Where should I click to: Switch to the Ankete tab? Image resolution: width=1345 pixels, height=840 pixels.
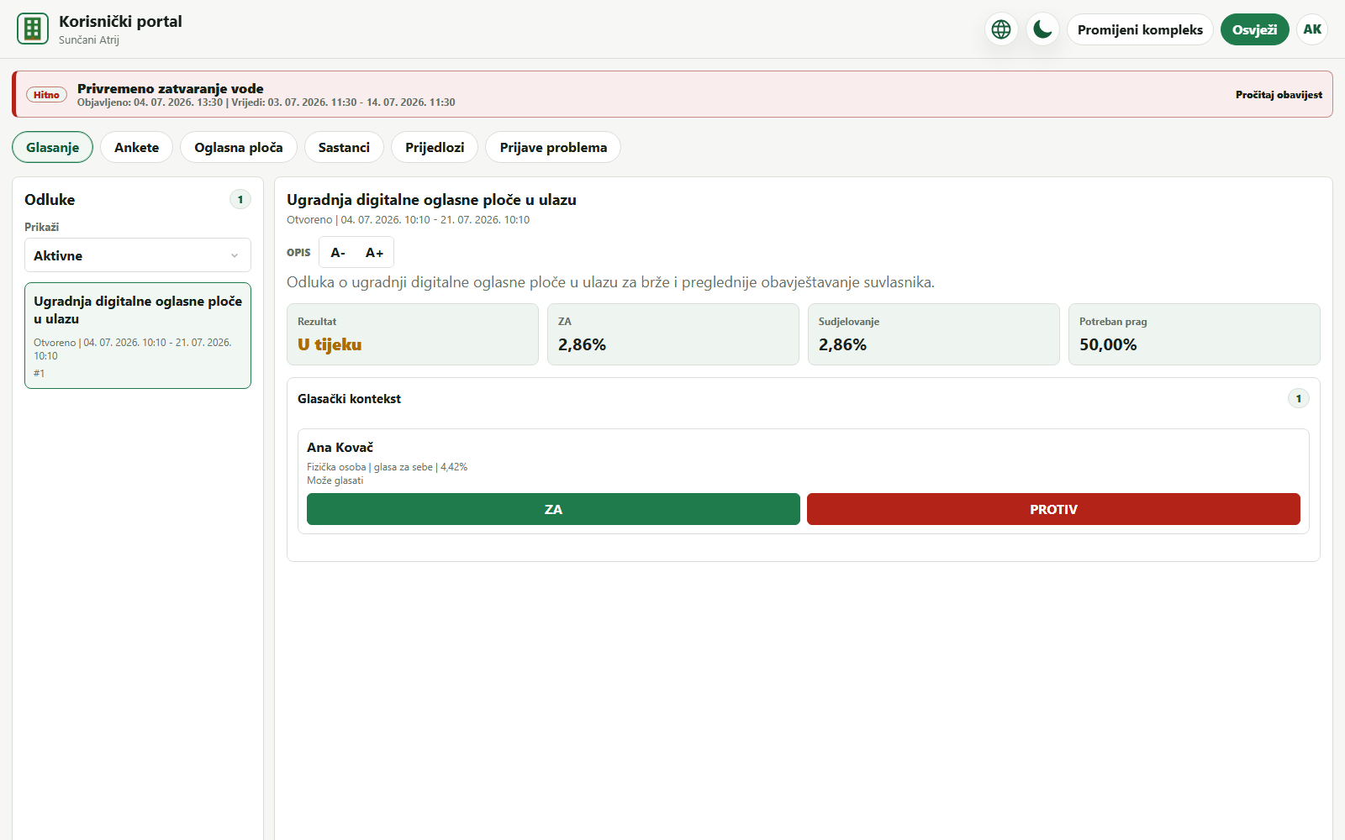click(136, 147)
